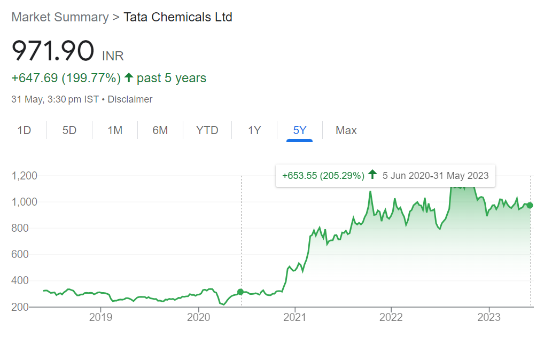Show the 6M price chart

click(x=160, y=130)
